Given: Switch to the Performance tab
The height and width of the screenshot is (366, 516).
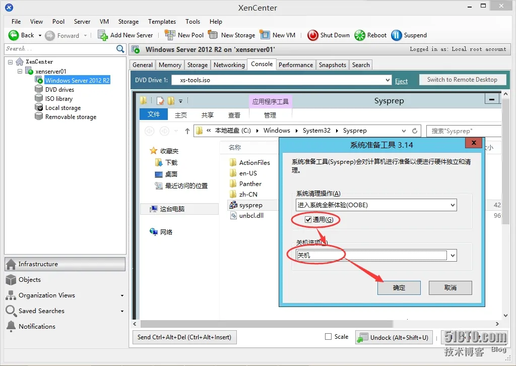Looking at the screenshot, I should click(x=296, y=65).
